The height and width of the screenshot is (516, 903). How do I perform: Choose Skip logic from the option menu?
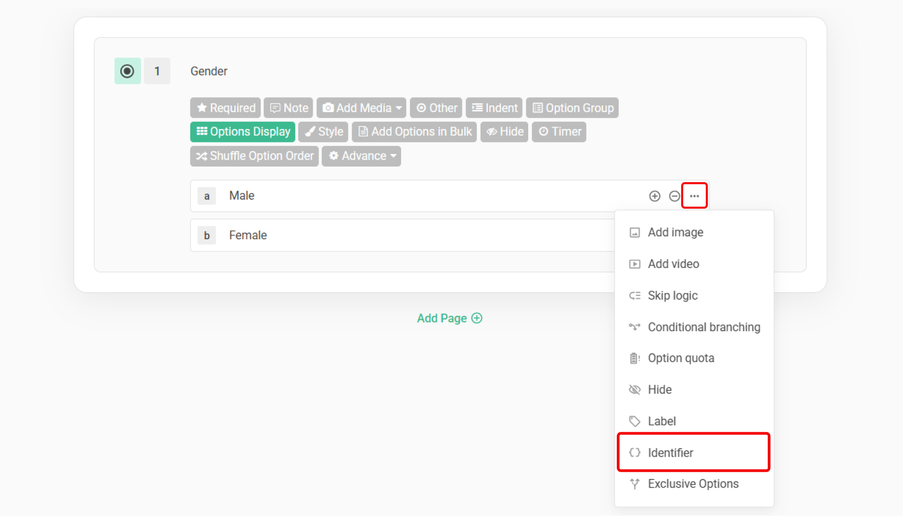coord(673,295)
